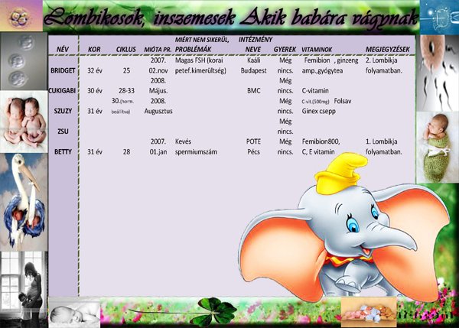459x328 pixels.
Task: Click the INTÉZMÉNY NEVE column header
Action: pyautogui.click(x=252, y=44)
